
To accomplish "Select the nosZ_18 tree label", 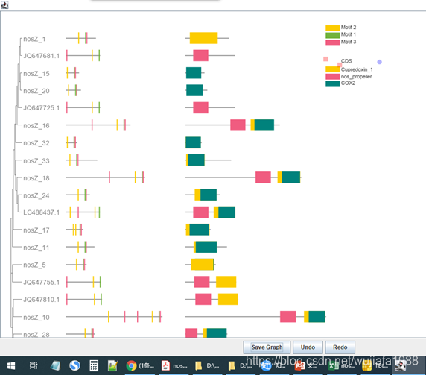I will pos(36,178).
